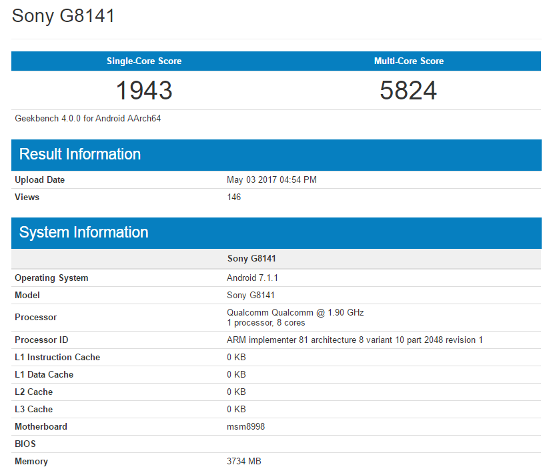Click Sony G8141 table column heading

(x=251, y=258)
